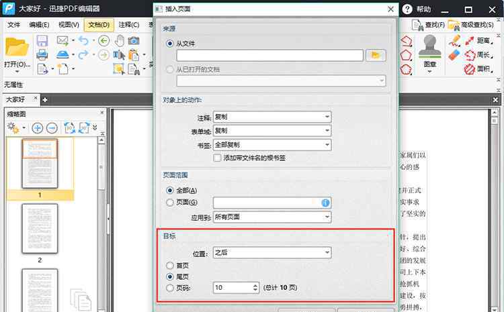
Task: Enable 添加带文件名的根书签 checkbox
Action: [x=217, y=158]
